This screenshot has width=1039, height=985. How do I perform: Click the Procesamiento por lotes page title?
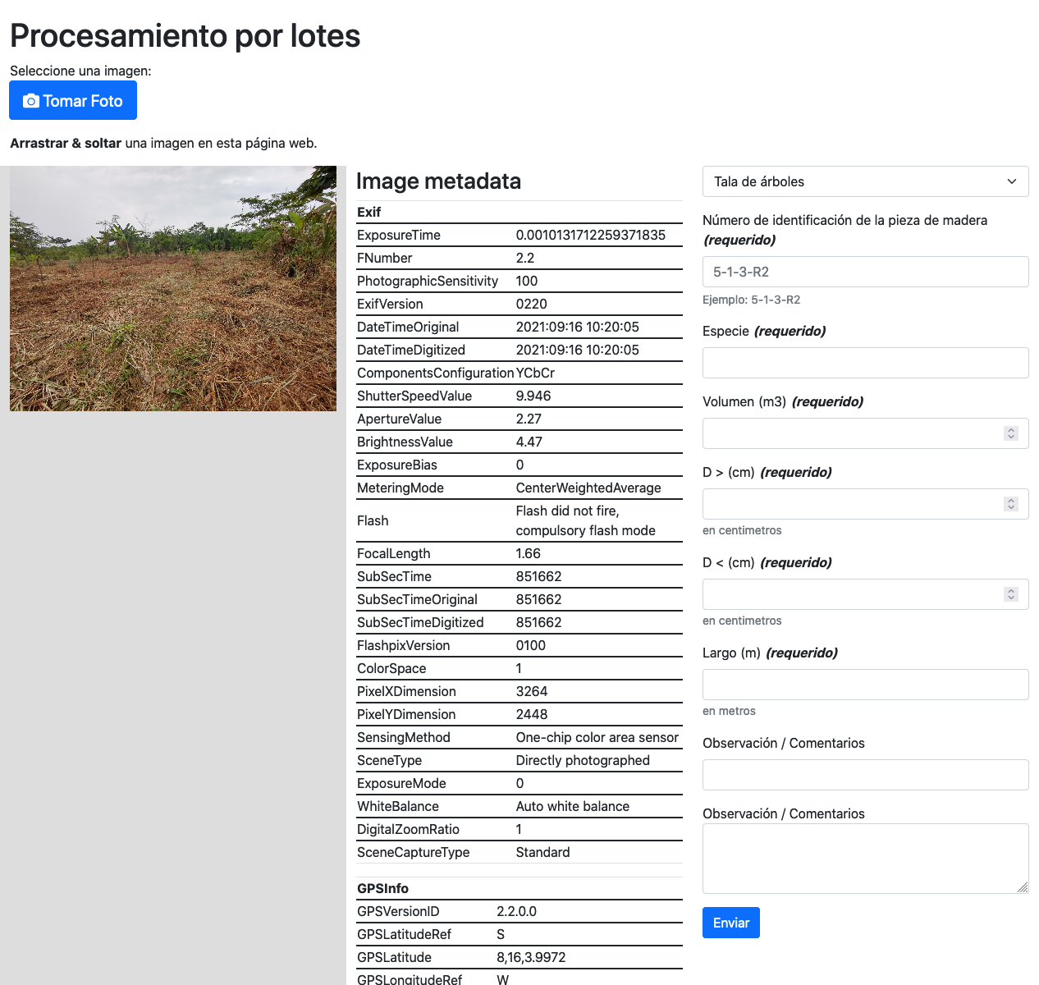[x=185, y=35]
